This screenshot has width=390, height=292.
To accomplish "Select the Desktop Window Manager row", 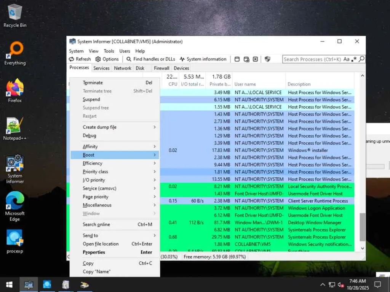I will [x=257, y=222].
